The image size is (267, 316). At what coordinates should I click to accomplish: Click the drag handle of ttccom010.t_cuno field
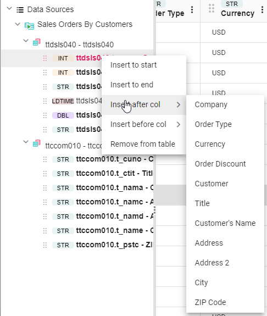pos(45,159)
